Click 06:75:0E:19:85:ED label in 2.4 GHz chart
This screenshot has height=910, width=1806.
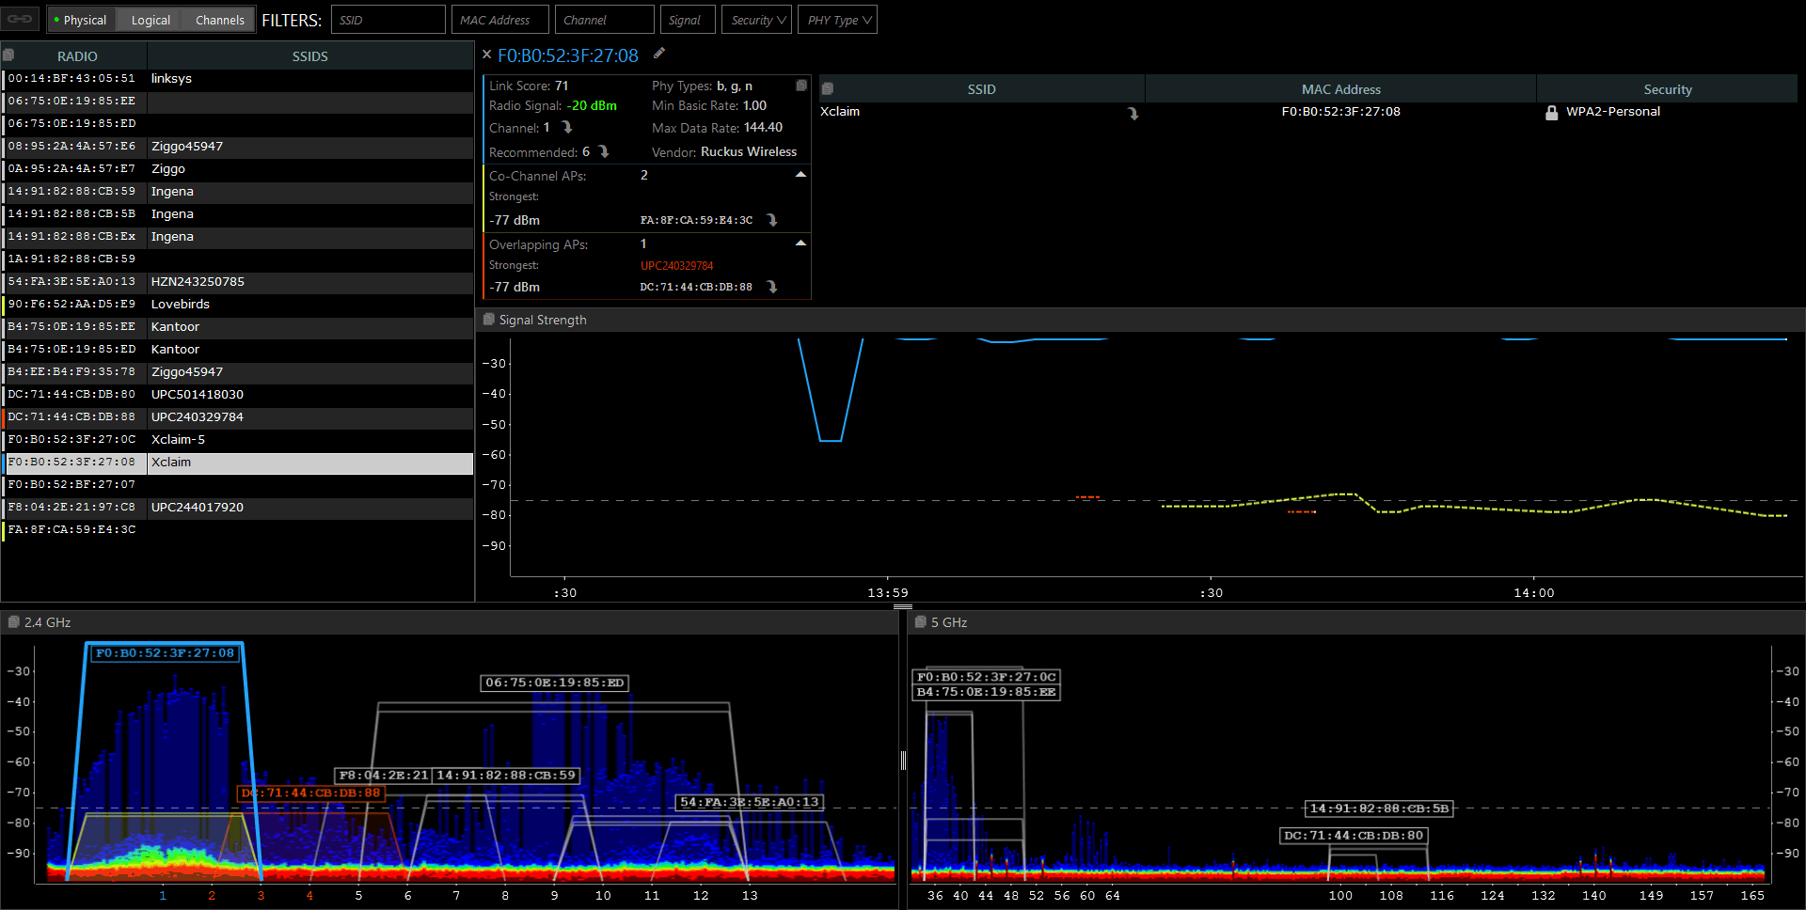(x=555, y=682)
